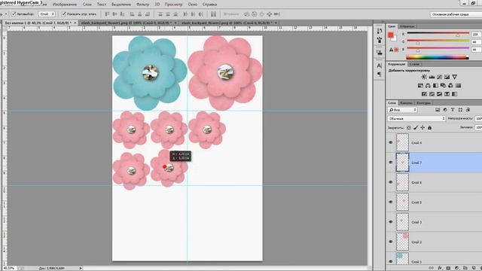Screen dimensions: 482x271
Task: Align top edges of layers
Action: [x=107, y=14]
